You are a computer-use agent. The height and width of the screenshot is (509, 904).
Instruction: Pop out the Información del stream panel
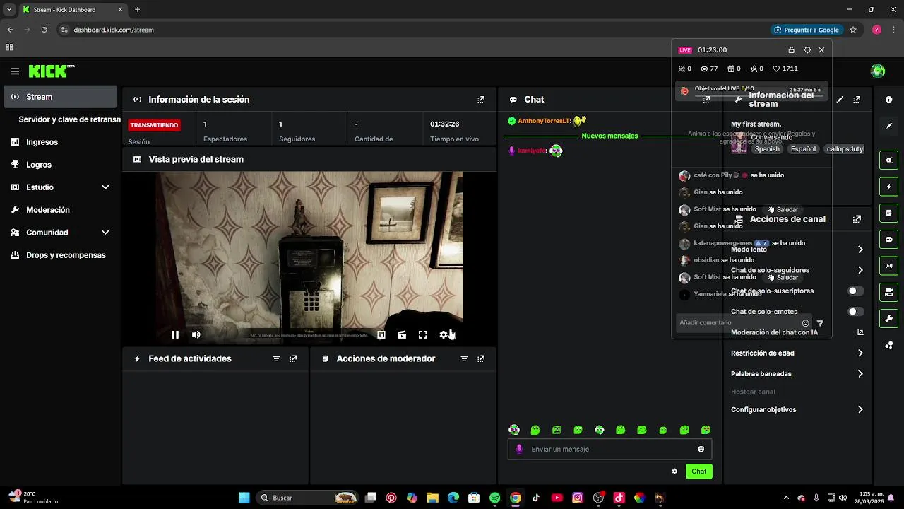pyautogui.click(x=857, y=100)
